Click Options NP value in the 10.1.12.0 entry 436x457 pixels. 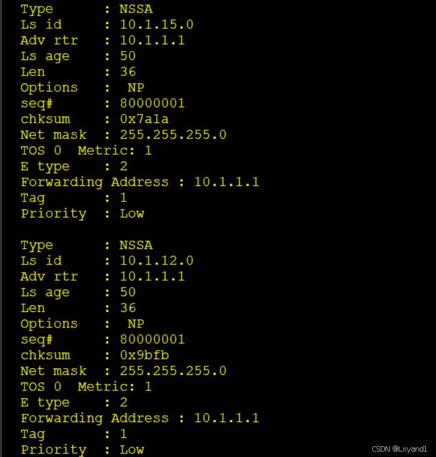point(136,324)
